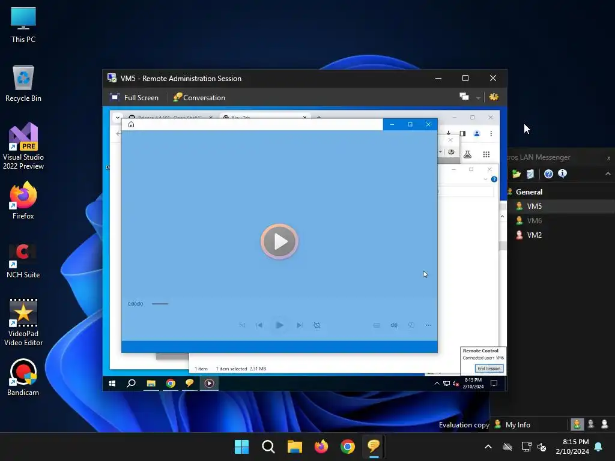Select user VM5 in the contact list
The width and height of the screenshot is (615, 461).
pyautogui.click(x=561, y=206)
